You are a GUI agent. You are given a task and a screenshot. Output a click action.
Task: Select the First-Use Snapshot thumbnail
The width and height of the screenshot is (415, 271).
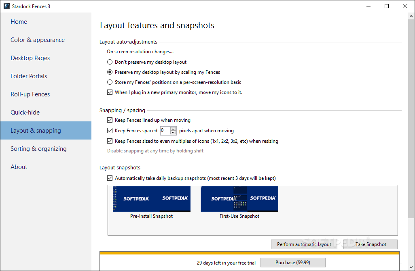pos(239,199)
